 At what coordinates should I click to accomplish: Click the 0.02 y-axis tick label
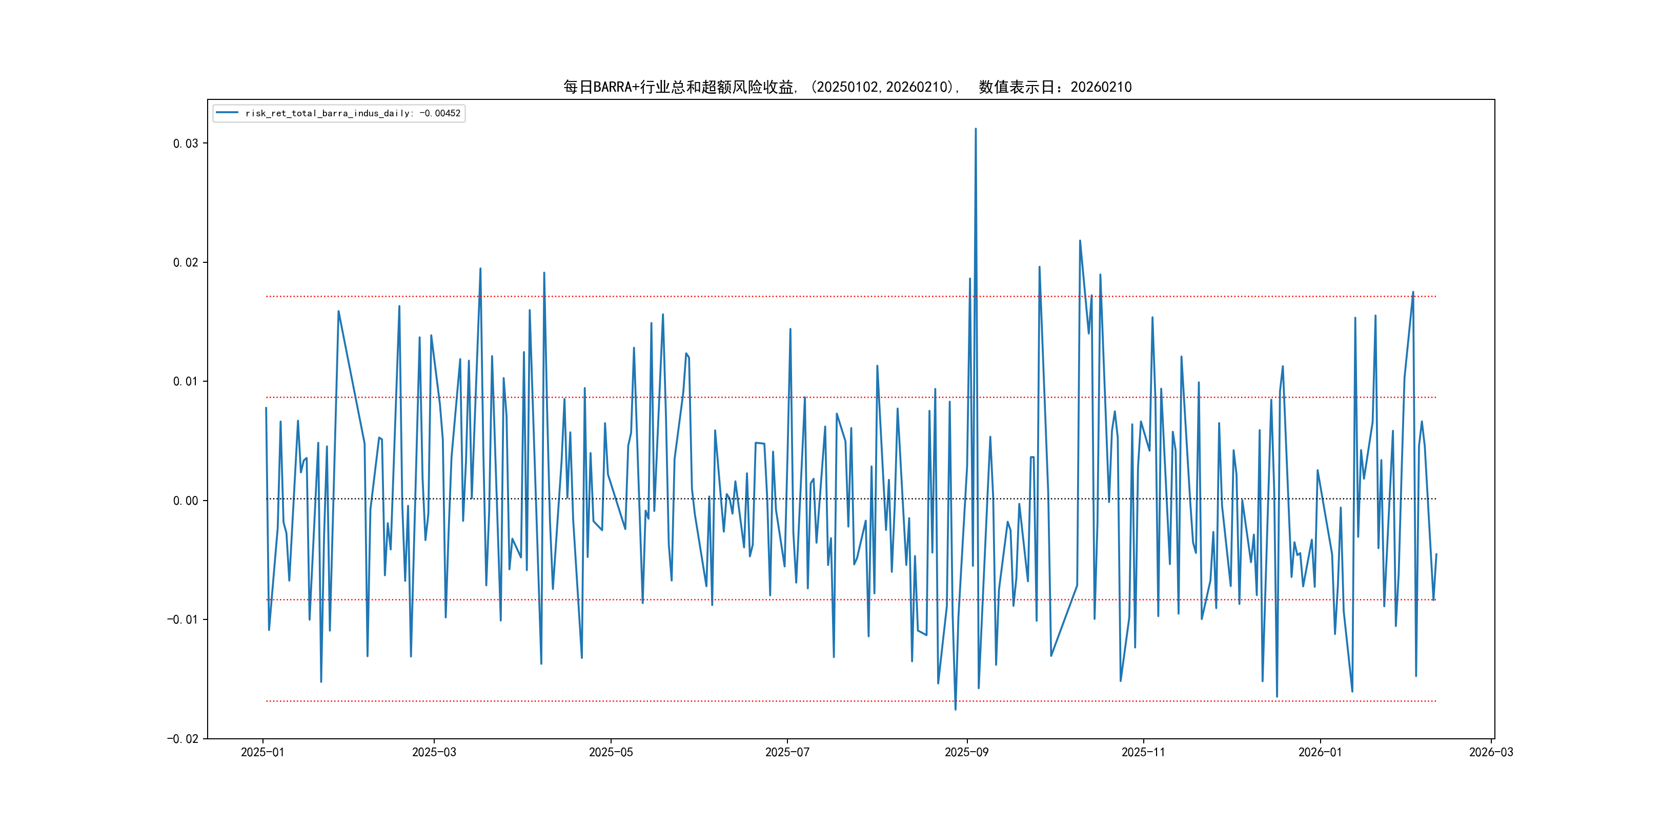tap(185, 262)
